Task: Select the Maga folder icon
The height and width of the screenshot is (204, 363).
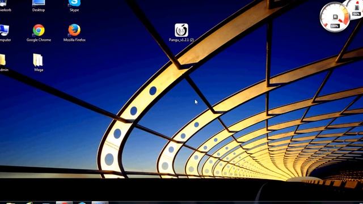Action: click(38, 60)
